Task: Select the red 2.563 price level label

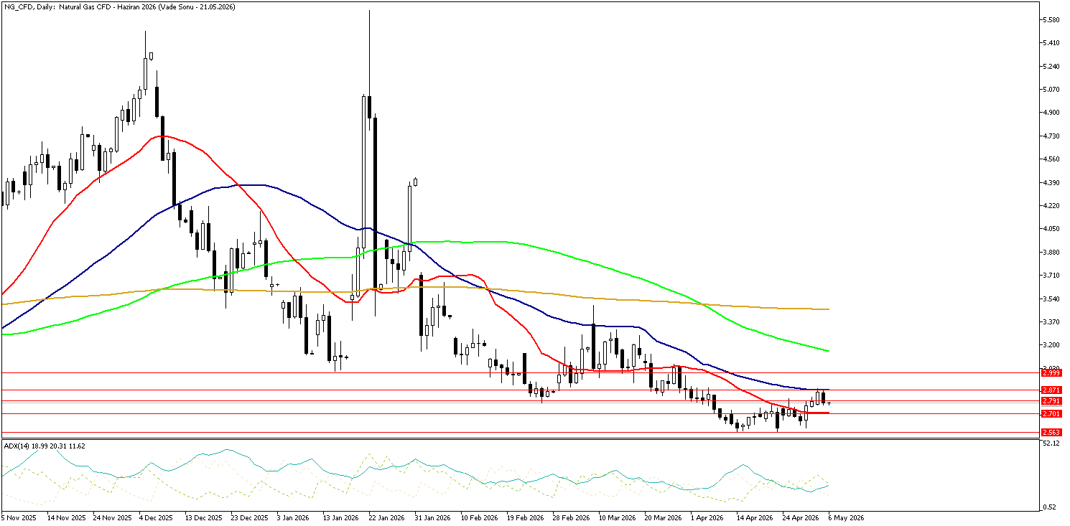Action: 1051,432
